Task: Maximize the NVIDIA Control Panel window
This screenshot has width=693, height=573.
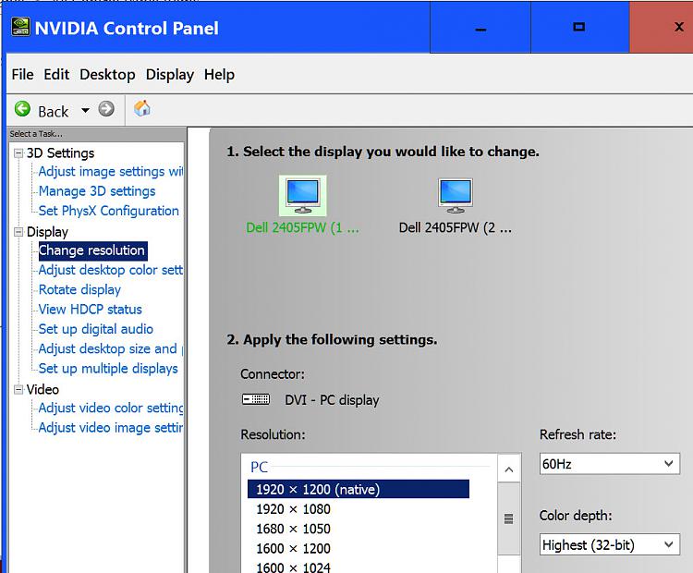Action: pyautogui.click(x=579, y=27)
